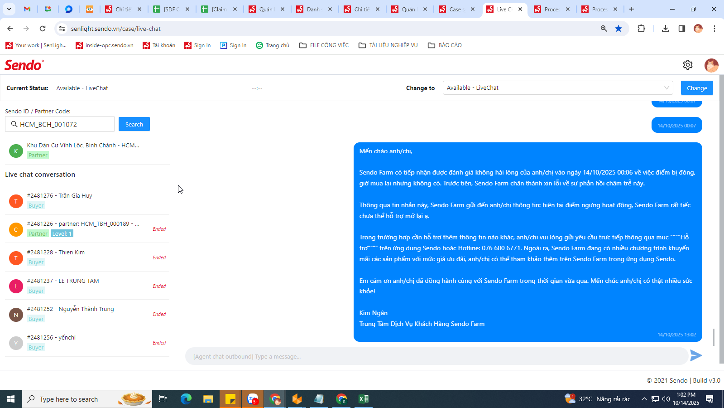Switch to the Danh tab
The height and width of the screenshot is (408, 724).
click(314, 9)
